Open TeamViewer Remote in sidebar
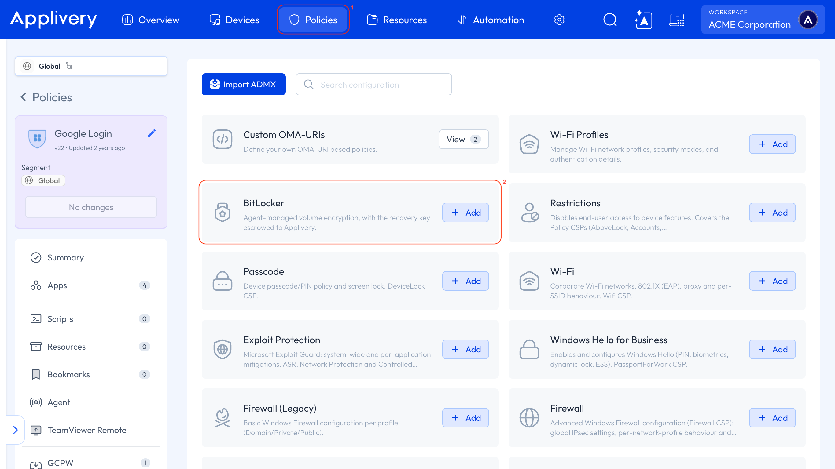 (x=91, y=430)
